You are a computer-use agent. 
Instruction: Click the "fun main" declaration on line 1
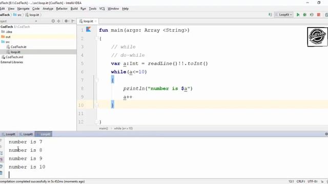[x=144, y=30]
